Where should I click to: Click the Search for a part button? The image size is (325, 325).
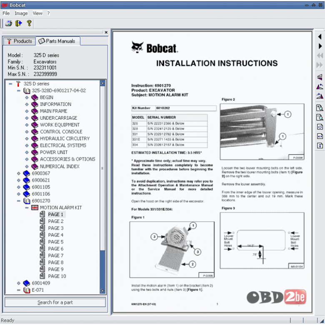(x=55, y=302)
